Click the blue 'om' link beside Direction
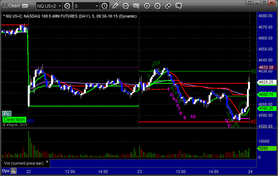The height and width of the screenshot is (176, 278). point(30,120)
